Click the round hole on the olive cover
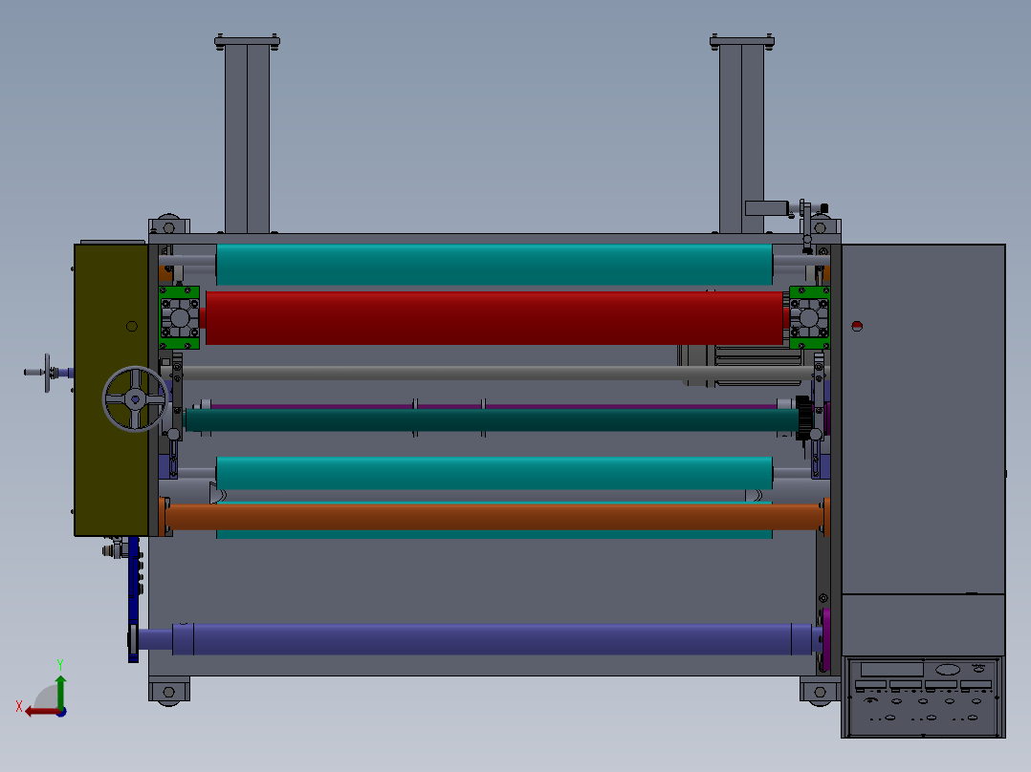 click(132, 326)
